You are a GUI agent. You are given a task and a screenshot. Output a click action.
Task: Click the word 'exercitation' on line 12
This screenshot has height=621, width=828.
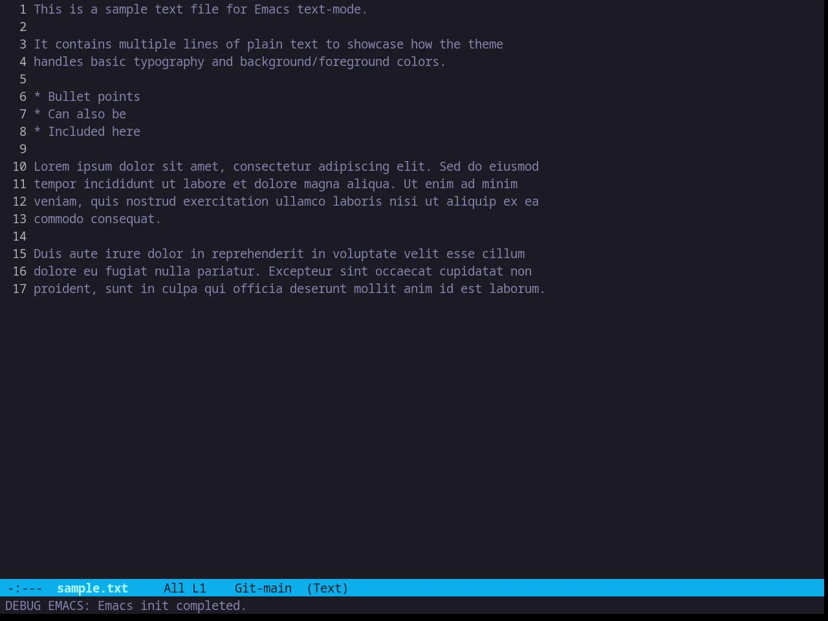[226, 201]
